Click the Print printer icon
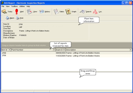The height and width of the screenshot is (93, 133). point(18,18)
